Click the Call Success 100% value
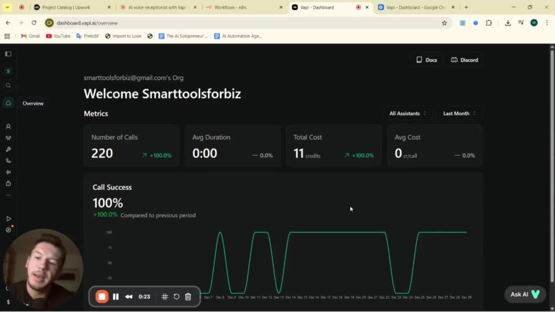Screen dimensions: 555x312 coord(108,203)
